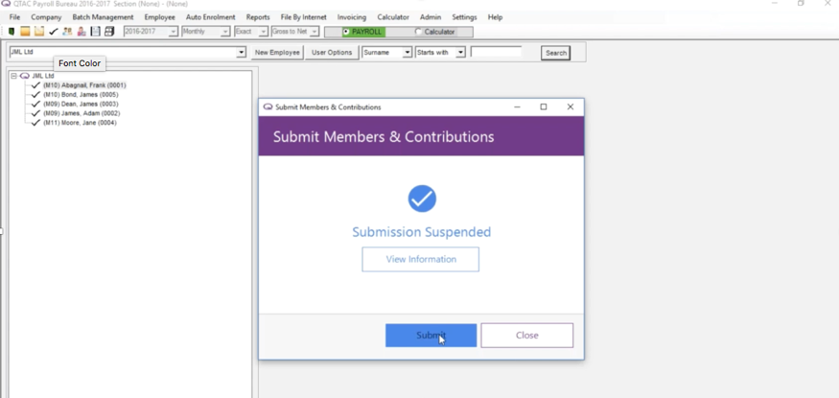Select employee Dean, James (0003)
Screen dimensions: 839x398
pyautogui.click(x=81, y=104)
